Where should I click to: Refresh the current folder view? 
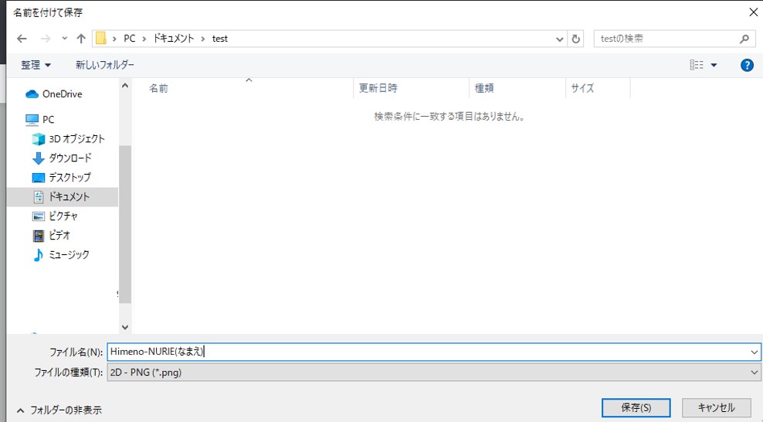tap(576, 39)
